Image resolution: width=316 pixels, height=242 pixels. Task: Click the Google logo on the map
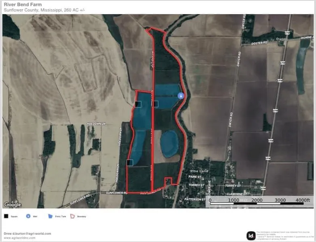coord(13,204)
